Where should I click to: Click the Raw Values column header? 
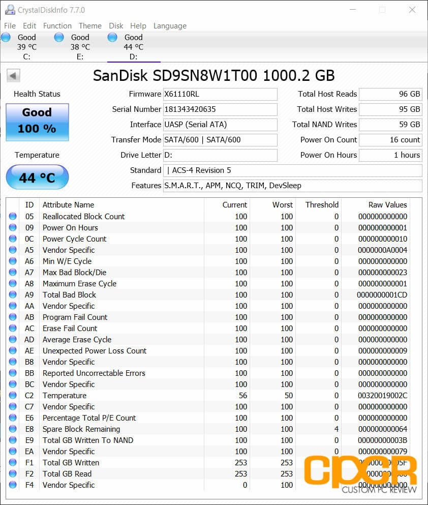387,205
